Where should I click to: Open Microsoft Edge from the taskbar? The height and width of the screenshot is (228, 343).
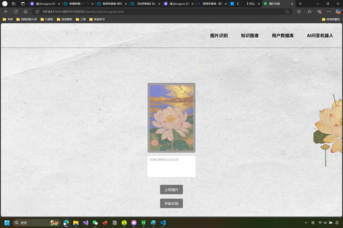point(66,223)
